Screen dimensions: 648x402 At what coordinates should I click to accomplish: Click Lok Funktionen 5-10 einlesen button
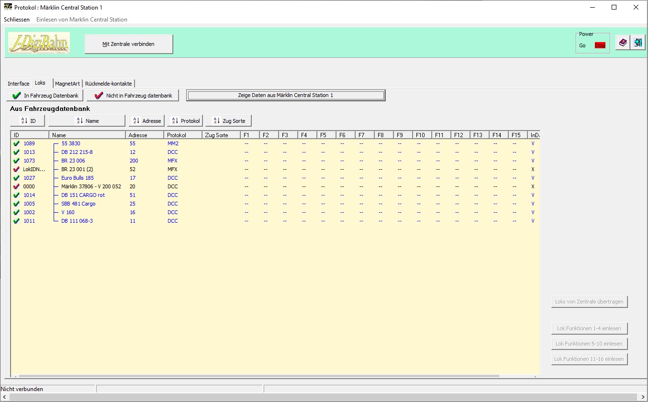coord(589,344)
